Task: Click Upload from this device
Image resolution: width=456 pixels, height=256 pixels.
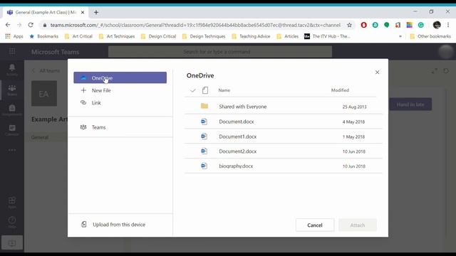Action: (x=119, y=225)
